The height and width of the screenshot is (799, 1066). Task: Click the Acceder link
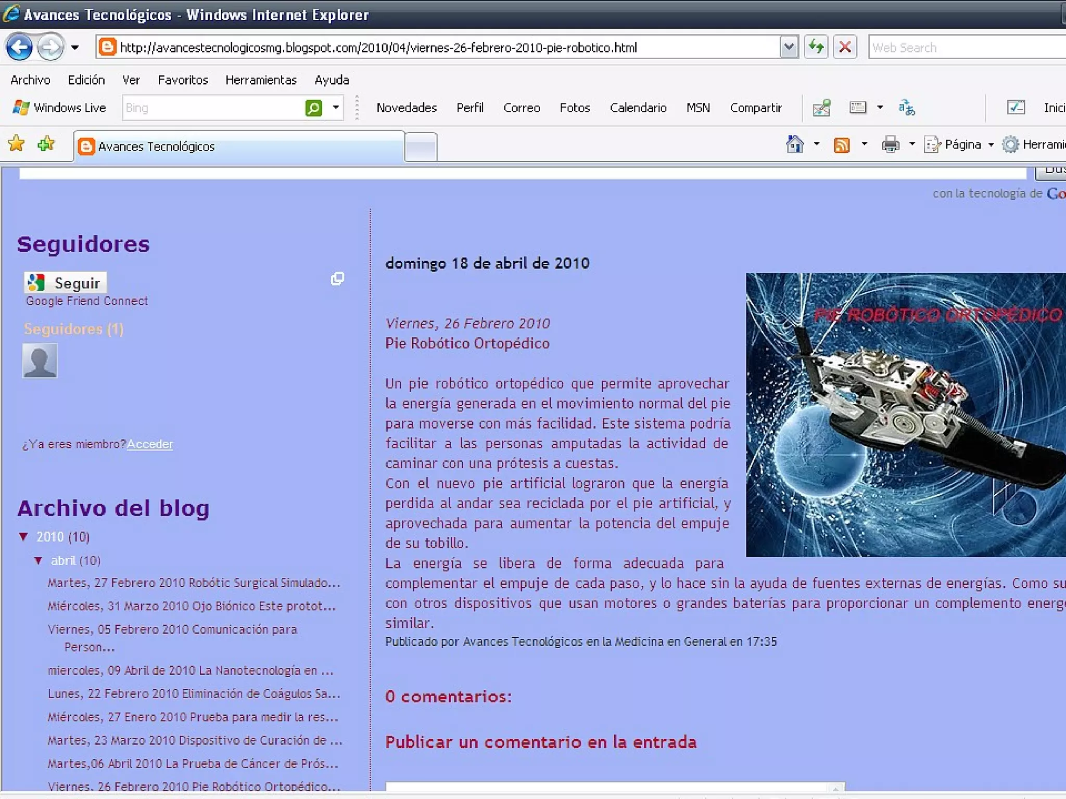click(x=150, y=444)
